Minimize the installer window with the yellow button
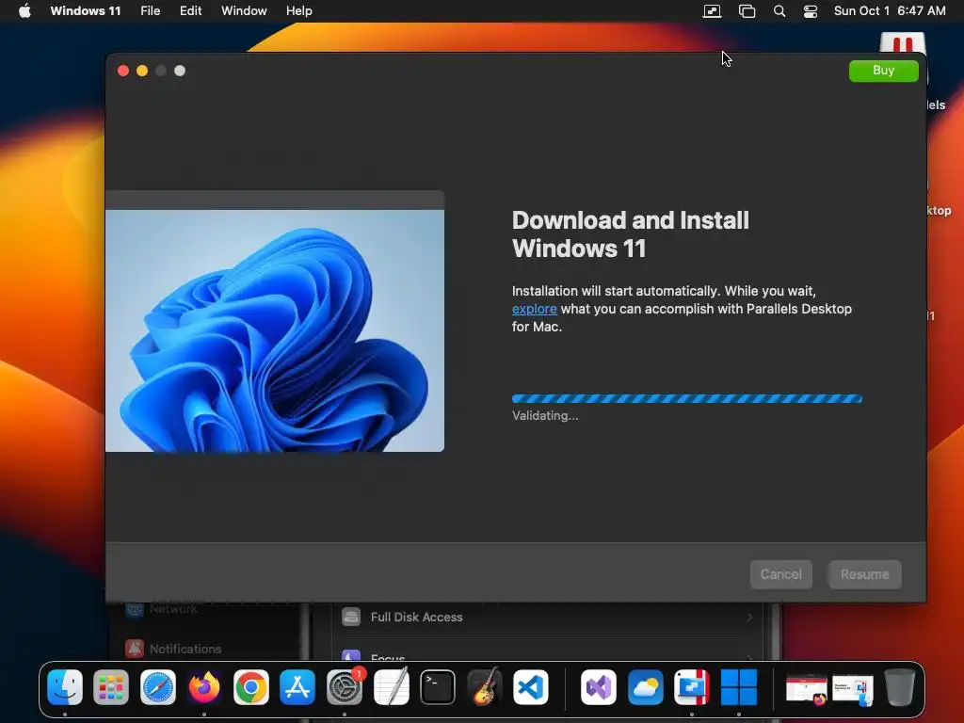964x723 pixels. [142, 71]
